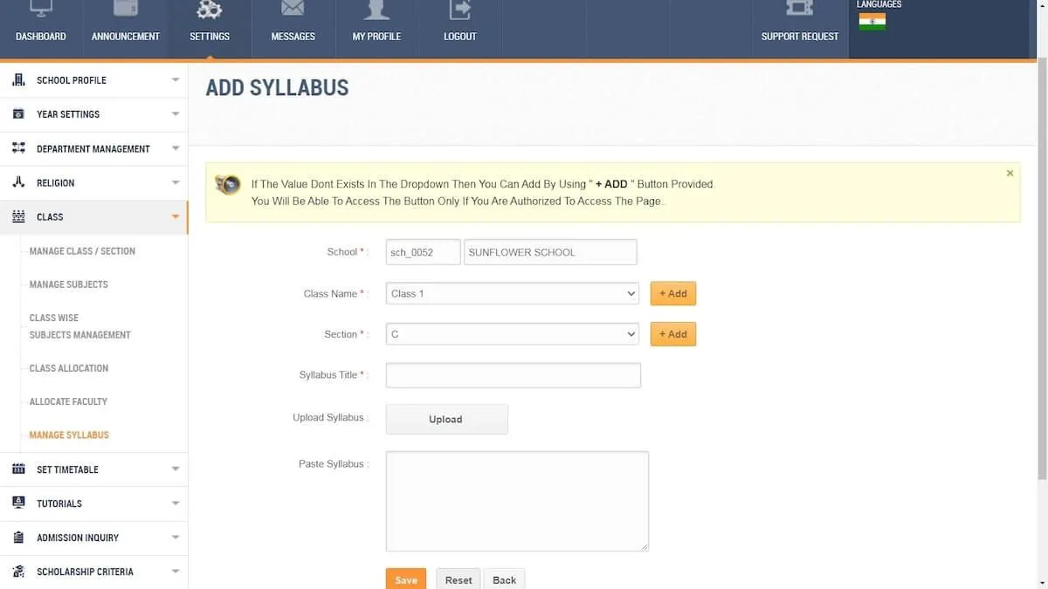This screenshot has height=589, width=1048.
Task: Click the Paste Syllabus text area
Action: pyautogui.click(x=517, y=501)
